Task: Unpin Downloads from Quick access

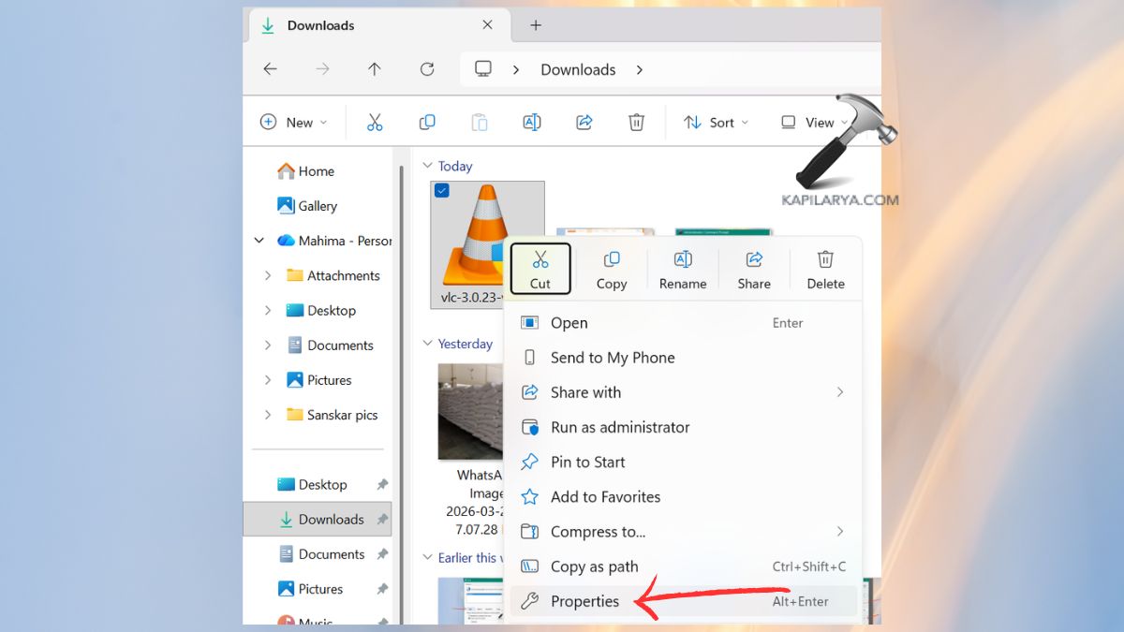Action: click(383, 519)
